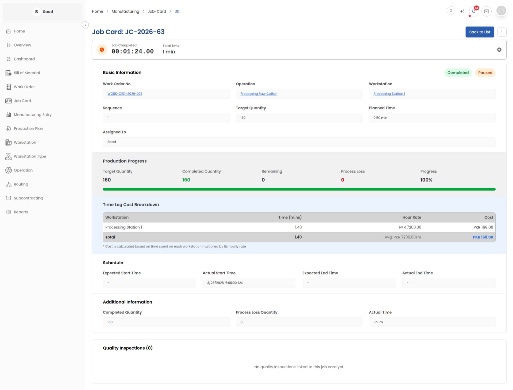Click the Back to List button
The width and height of the screenshot is (513, 390).
tap(479, 32)
